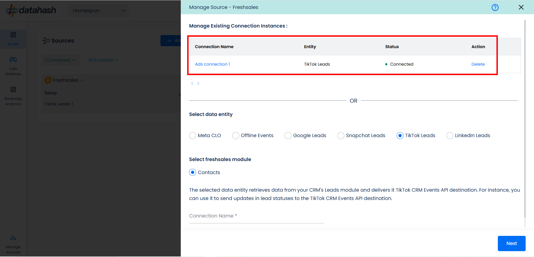
Task: Close the Manage Source panel
Action: [x=521, y=8]
